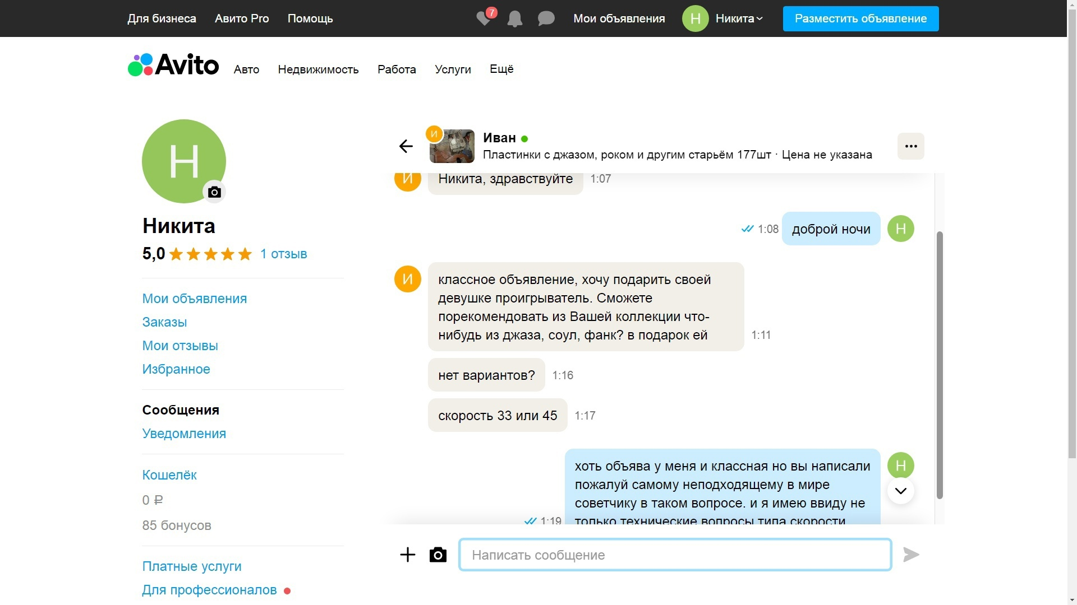Open the notifications bell icon
1077x605 pixels.
pos(514,18)
